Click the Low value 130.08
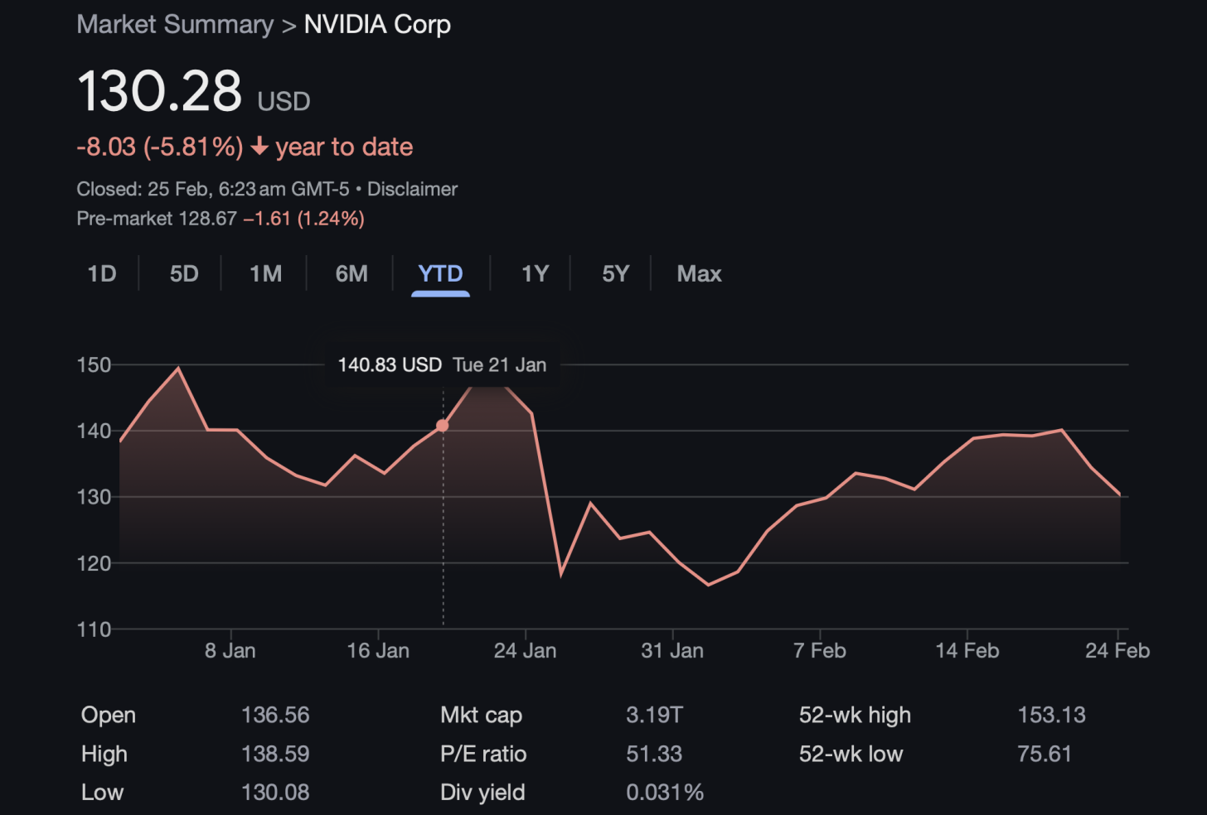 coord(275,793)
